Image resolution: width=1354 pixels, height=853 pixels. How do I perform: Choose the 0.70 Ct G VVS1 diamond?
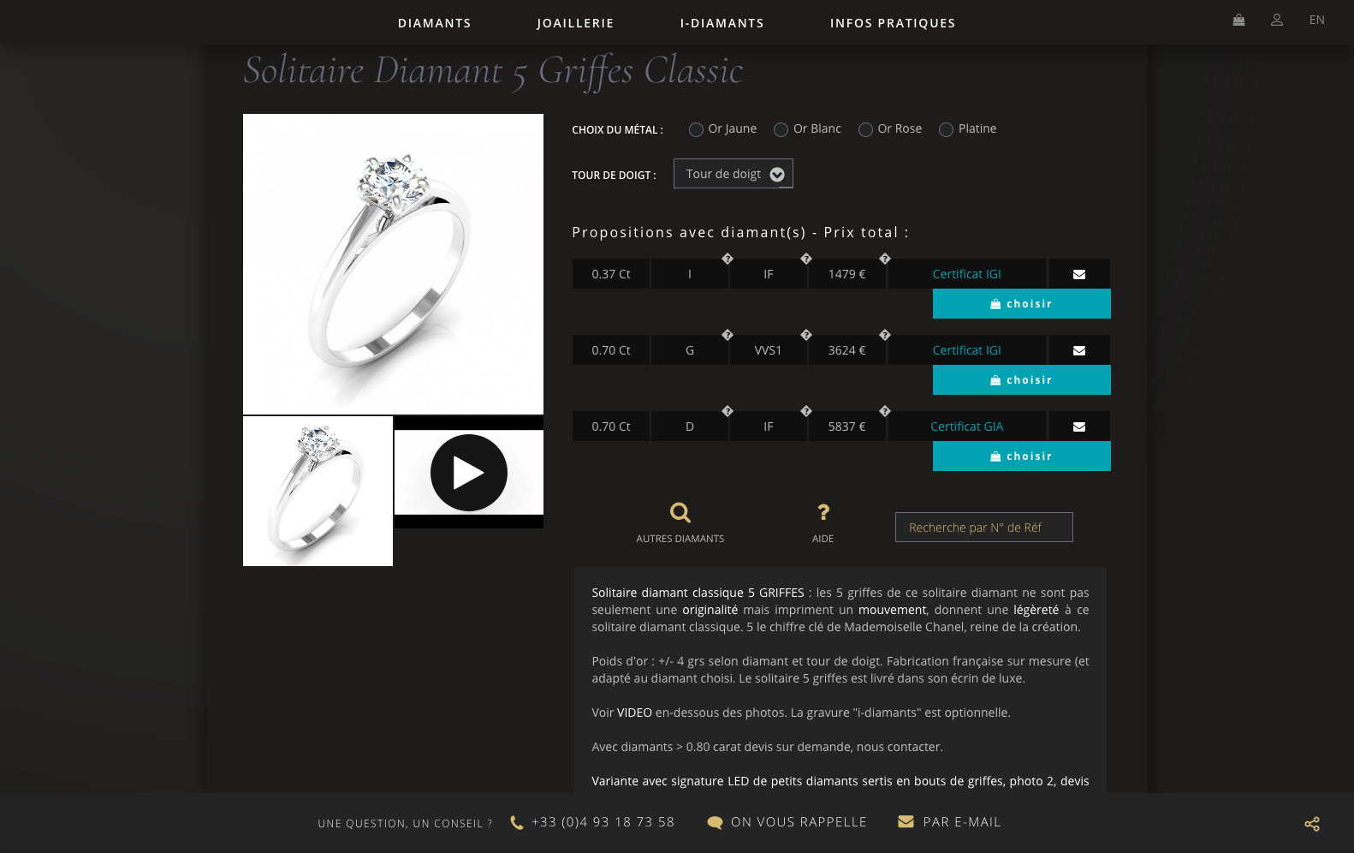pos(1022,380)
